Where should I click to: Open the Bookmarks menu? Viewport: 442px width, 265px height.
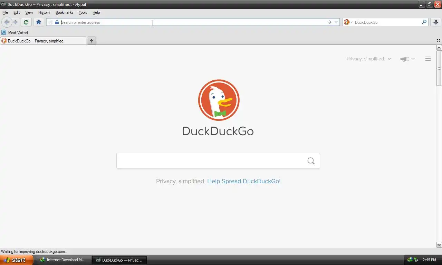pos(64,12)
